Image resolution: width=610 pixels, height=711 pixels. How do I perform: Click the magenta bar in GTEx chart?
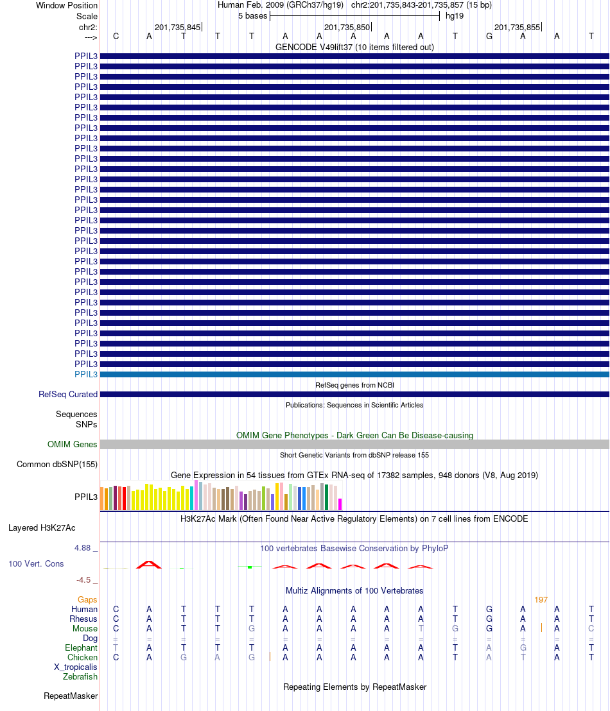340,504
